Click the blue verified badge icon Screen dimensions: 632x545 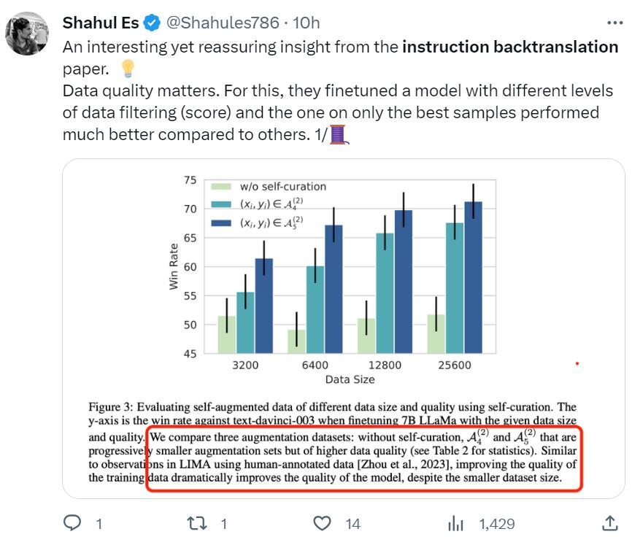(153, 23)
